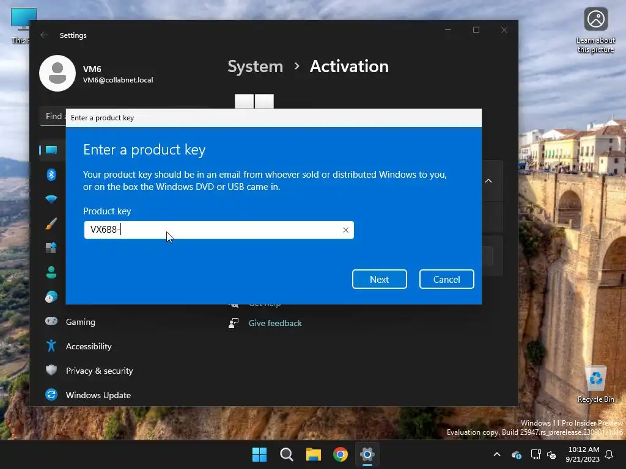Click the OneDrive cloud tray icon

click(516, 454)
